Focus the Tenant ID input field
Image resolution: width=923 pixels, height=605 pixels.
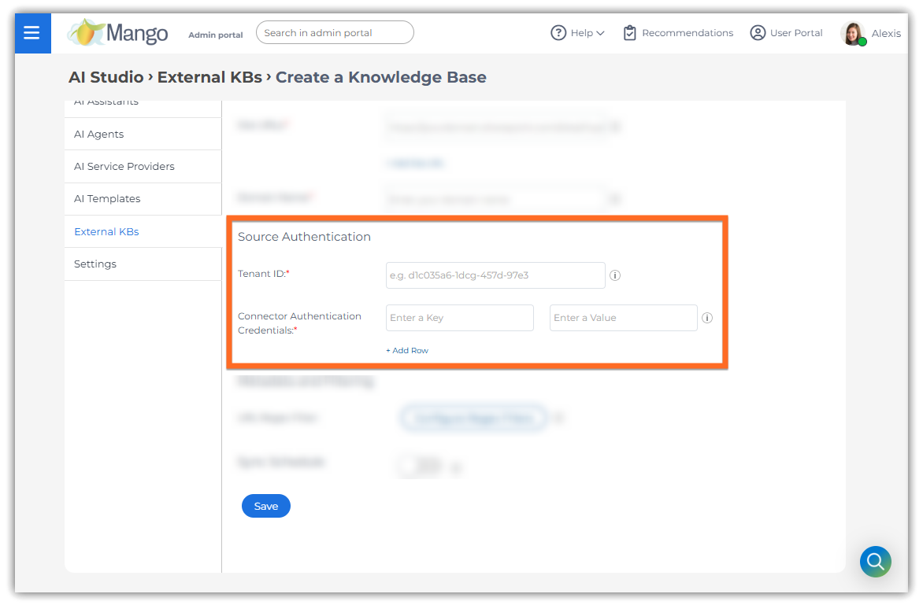[495, 276]
